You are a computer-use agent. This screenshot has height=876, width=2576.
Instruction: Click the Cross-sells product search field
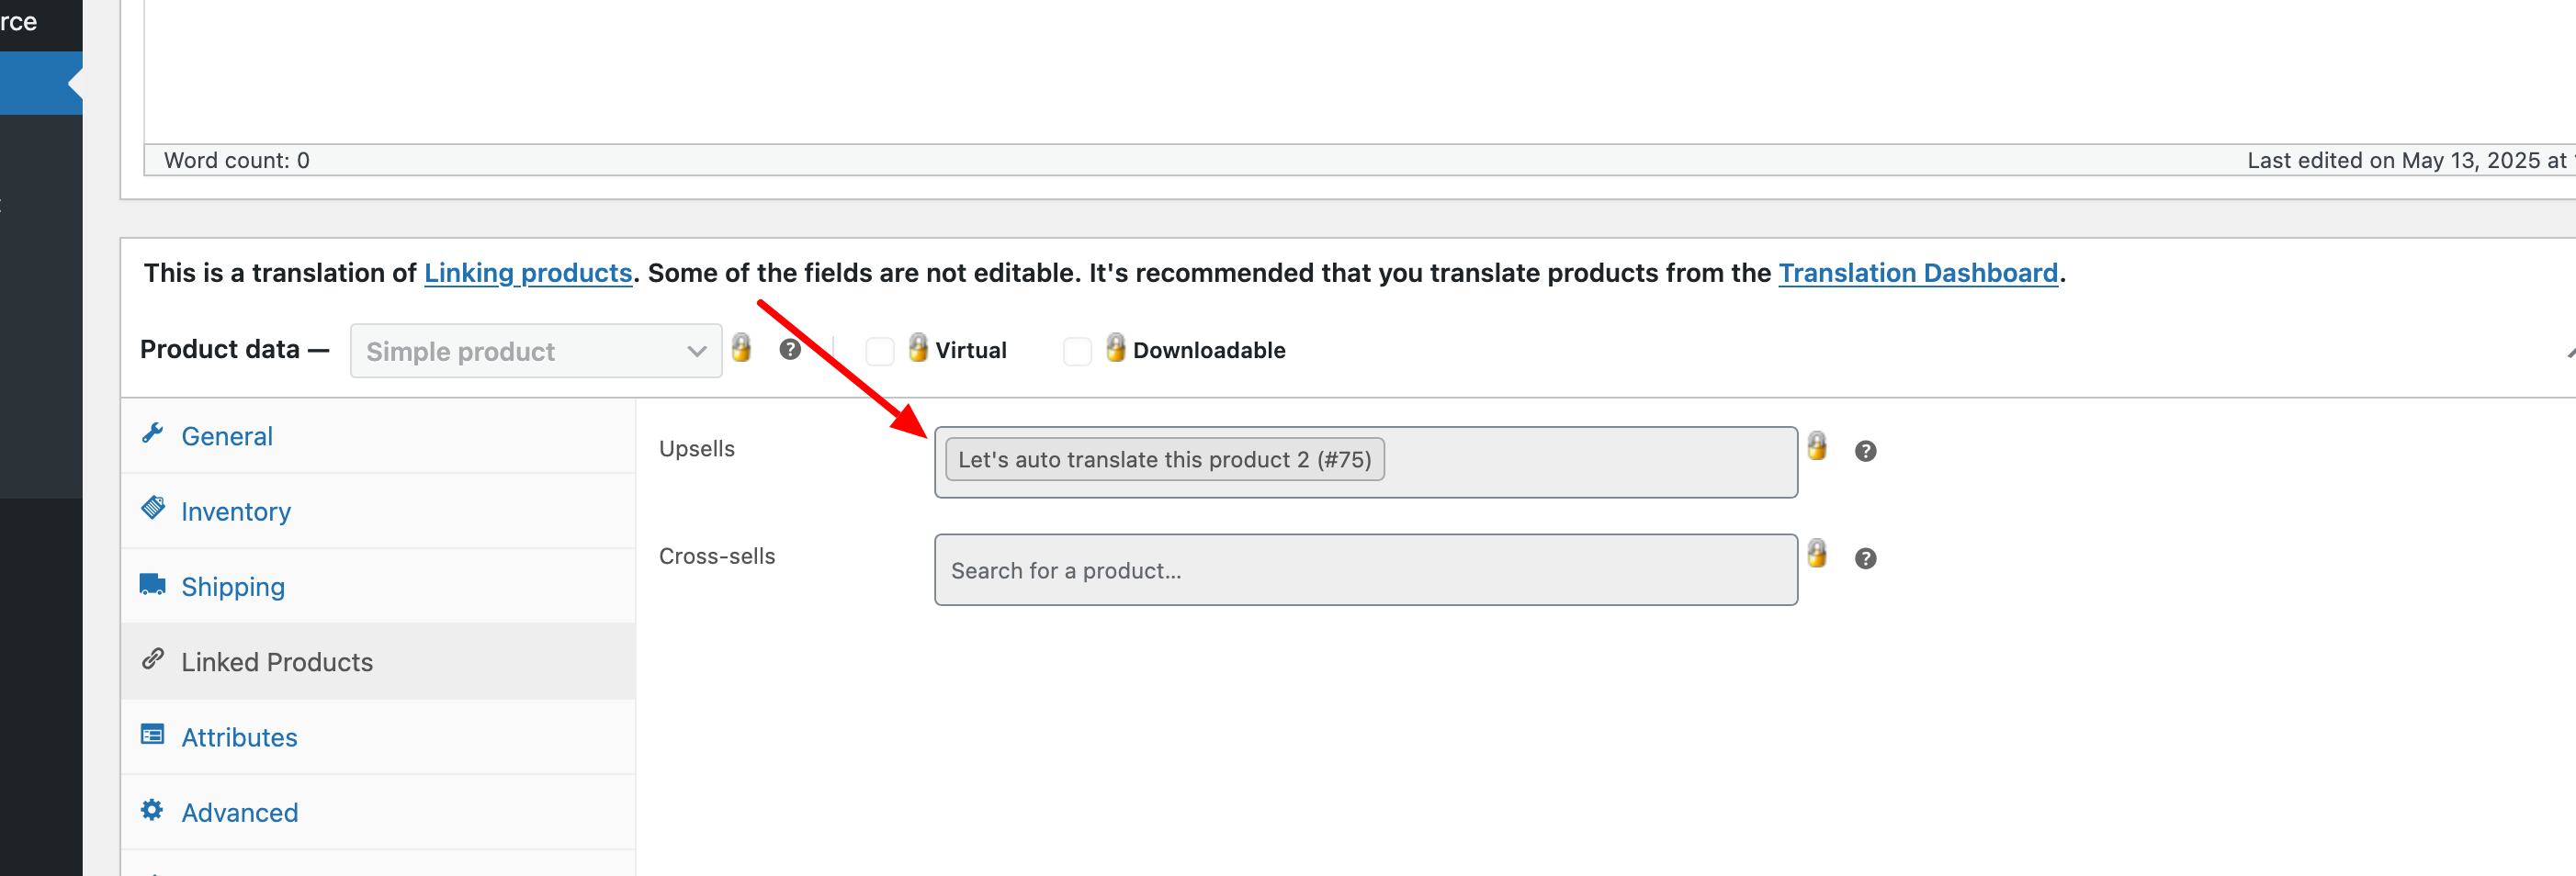(x=1366, y=570)
